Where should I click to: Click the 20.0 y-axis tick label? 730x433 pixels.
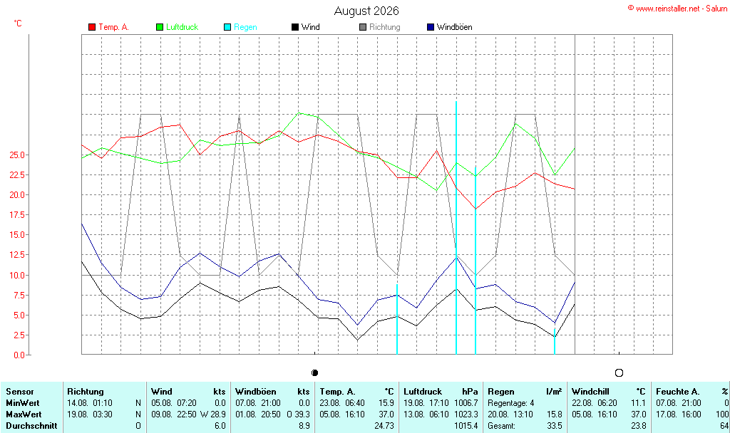(x=17, y=195)
